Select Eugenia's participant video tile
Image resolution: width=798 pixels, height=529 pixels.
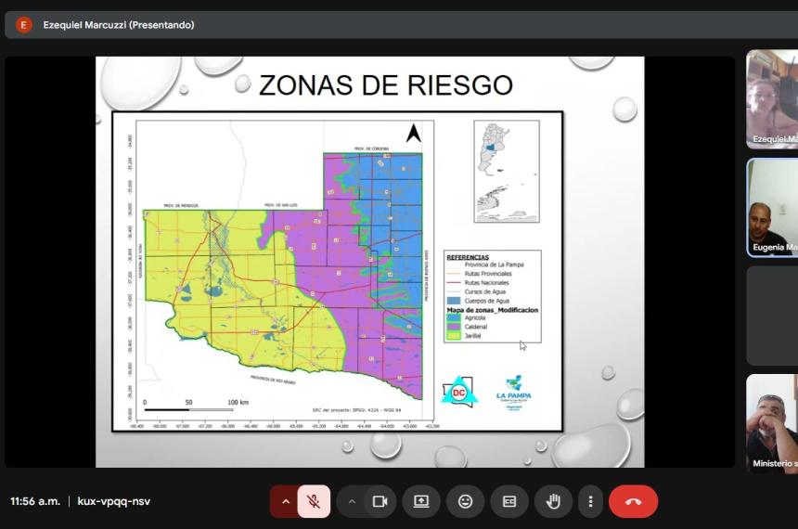[x=772, y=207]
